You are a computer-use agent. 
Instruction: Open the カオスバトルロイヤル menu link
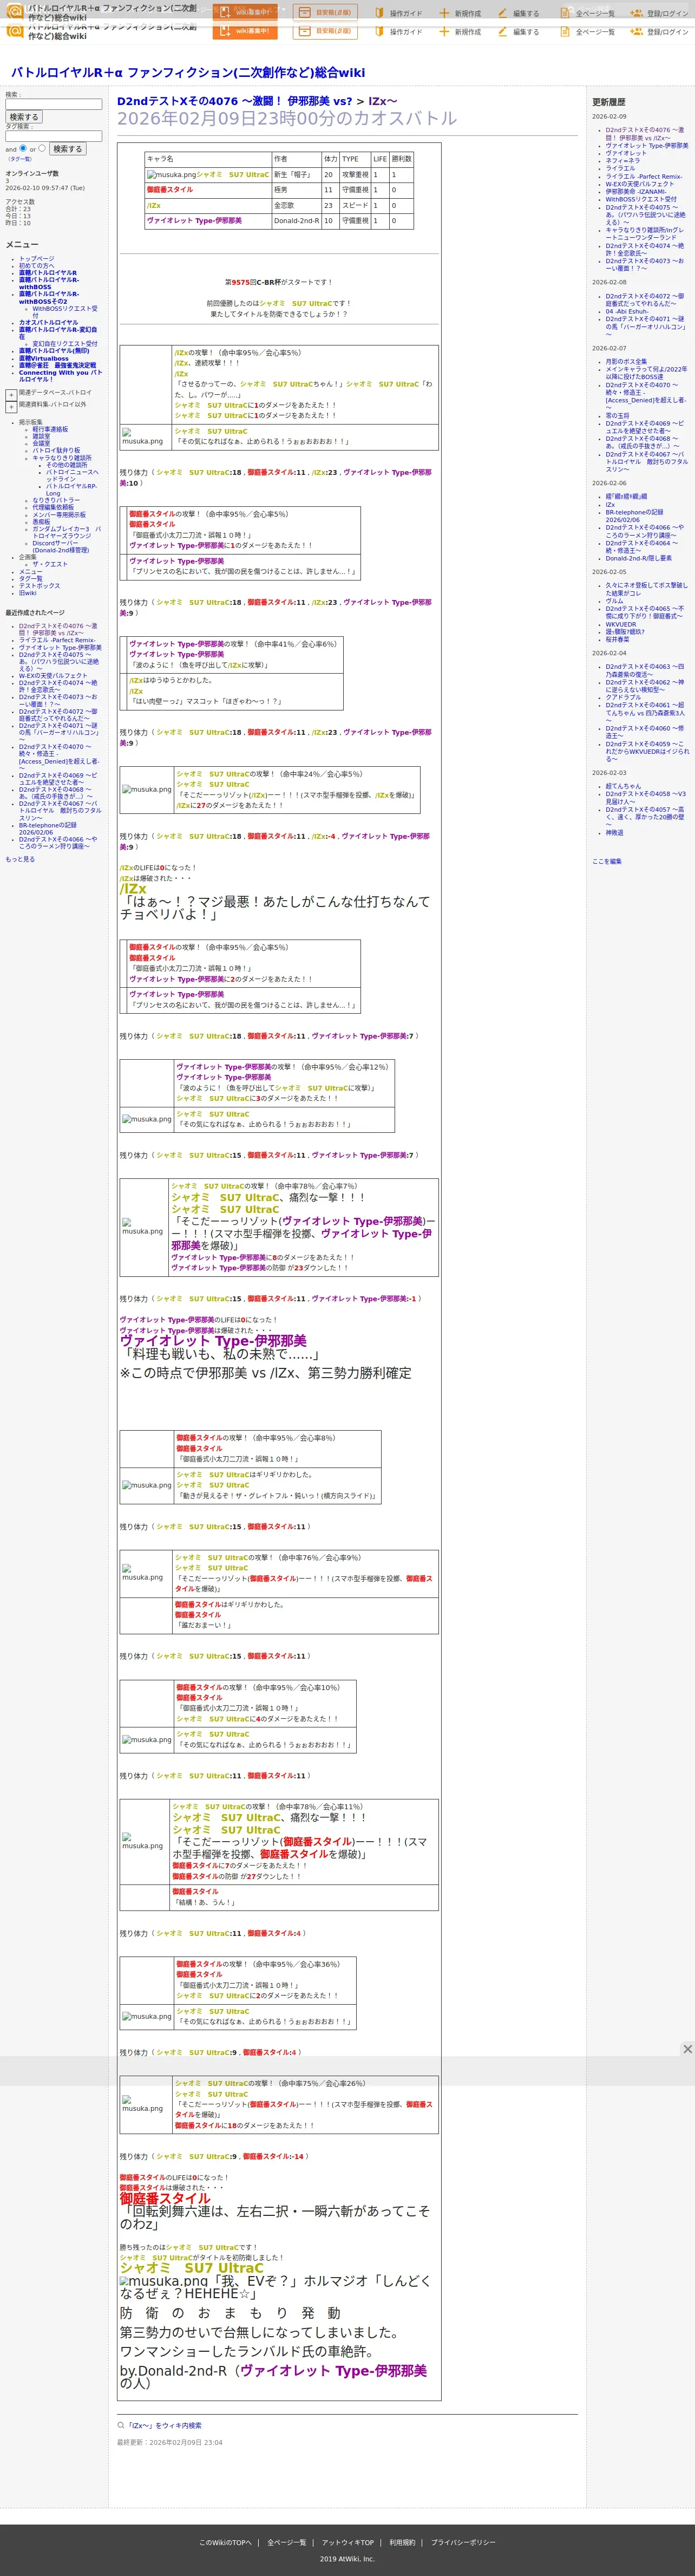(48, 322)
